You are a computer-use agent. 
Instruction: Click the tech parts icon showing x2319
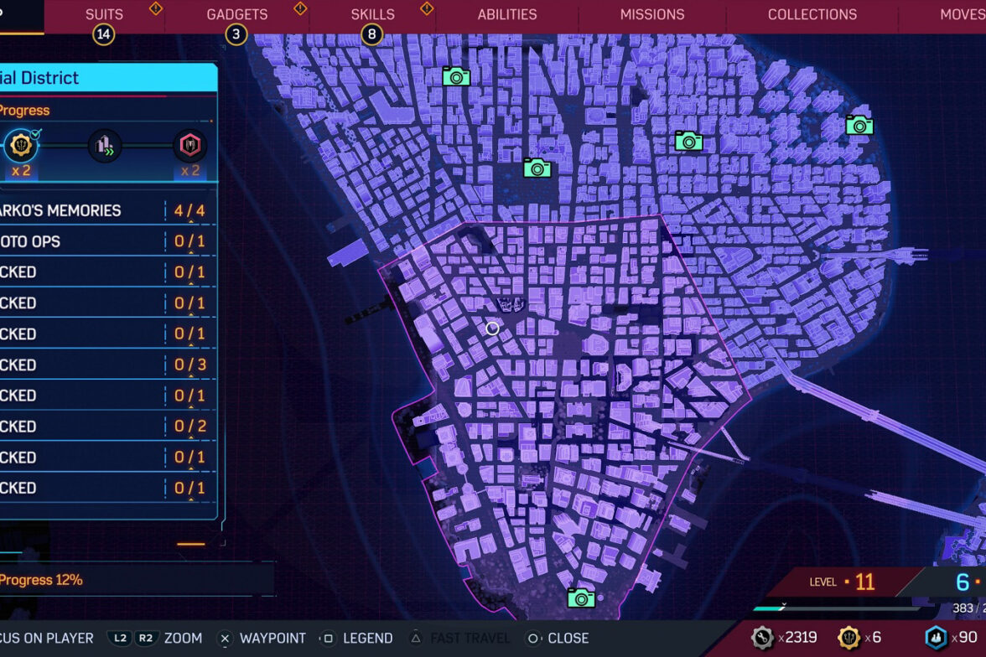click(763, 638)
